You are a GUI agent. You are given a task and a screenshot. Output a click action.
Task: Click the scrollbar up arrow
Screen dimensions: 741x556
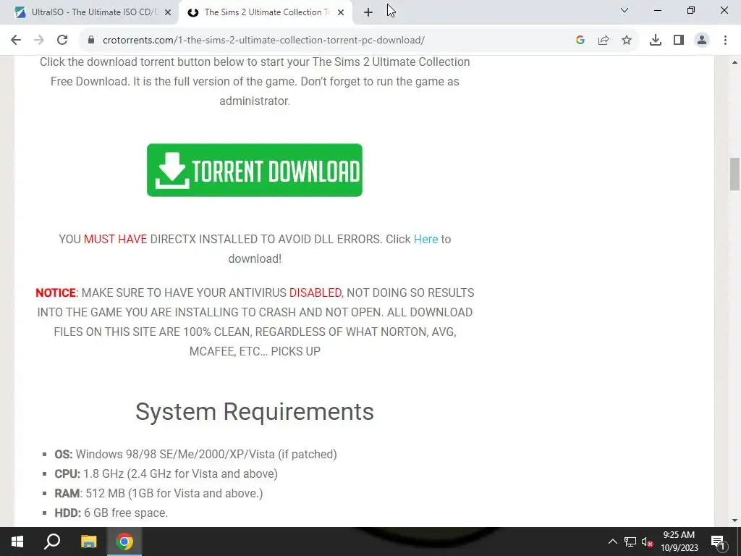pyautogui.click(x=734, y=62)
